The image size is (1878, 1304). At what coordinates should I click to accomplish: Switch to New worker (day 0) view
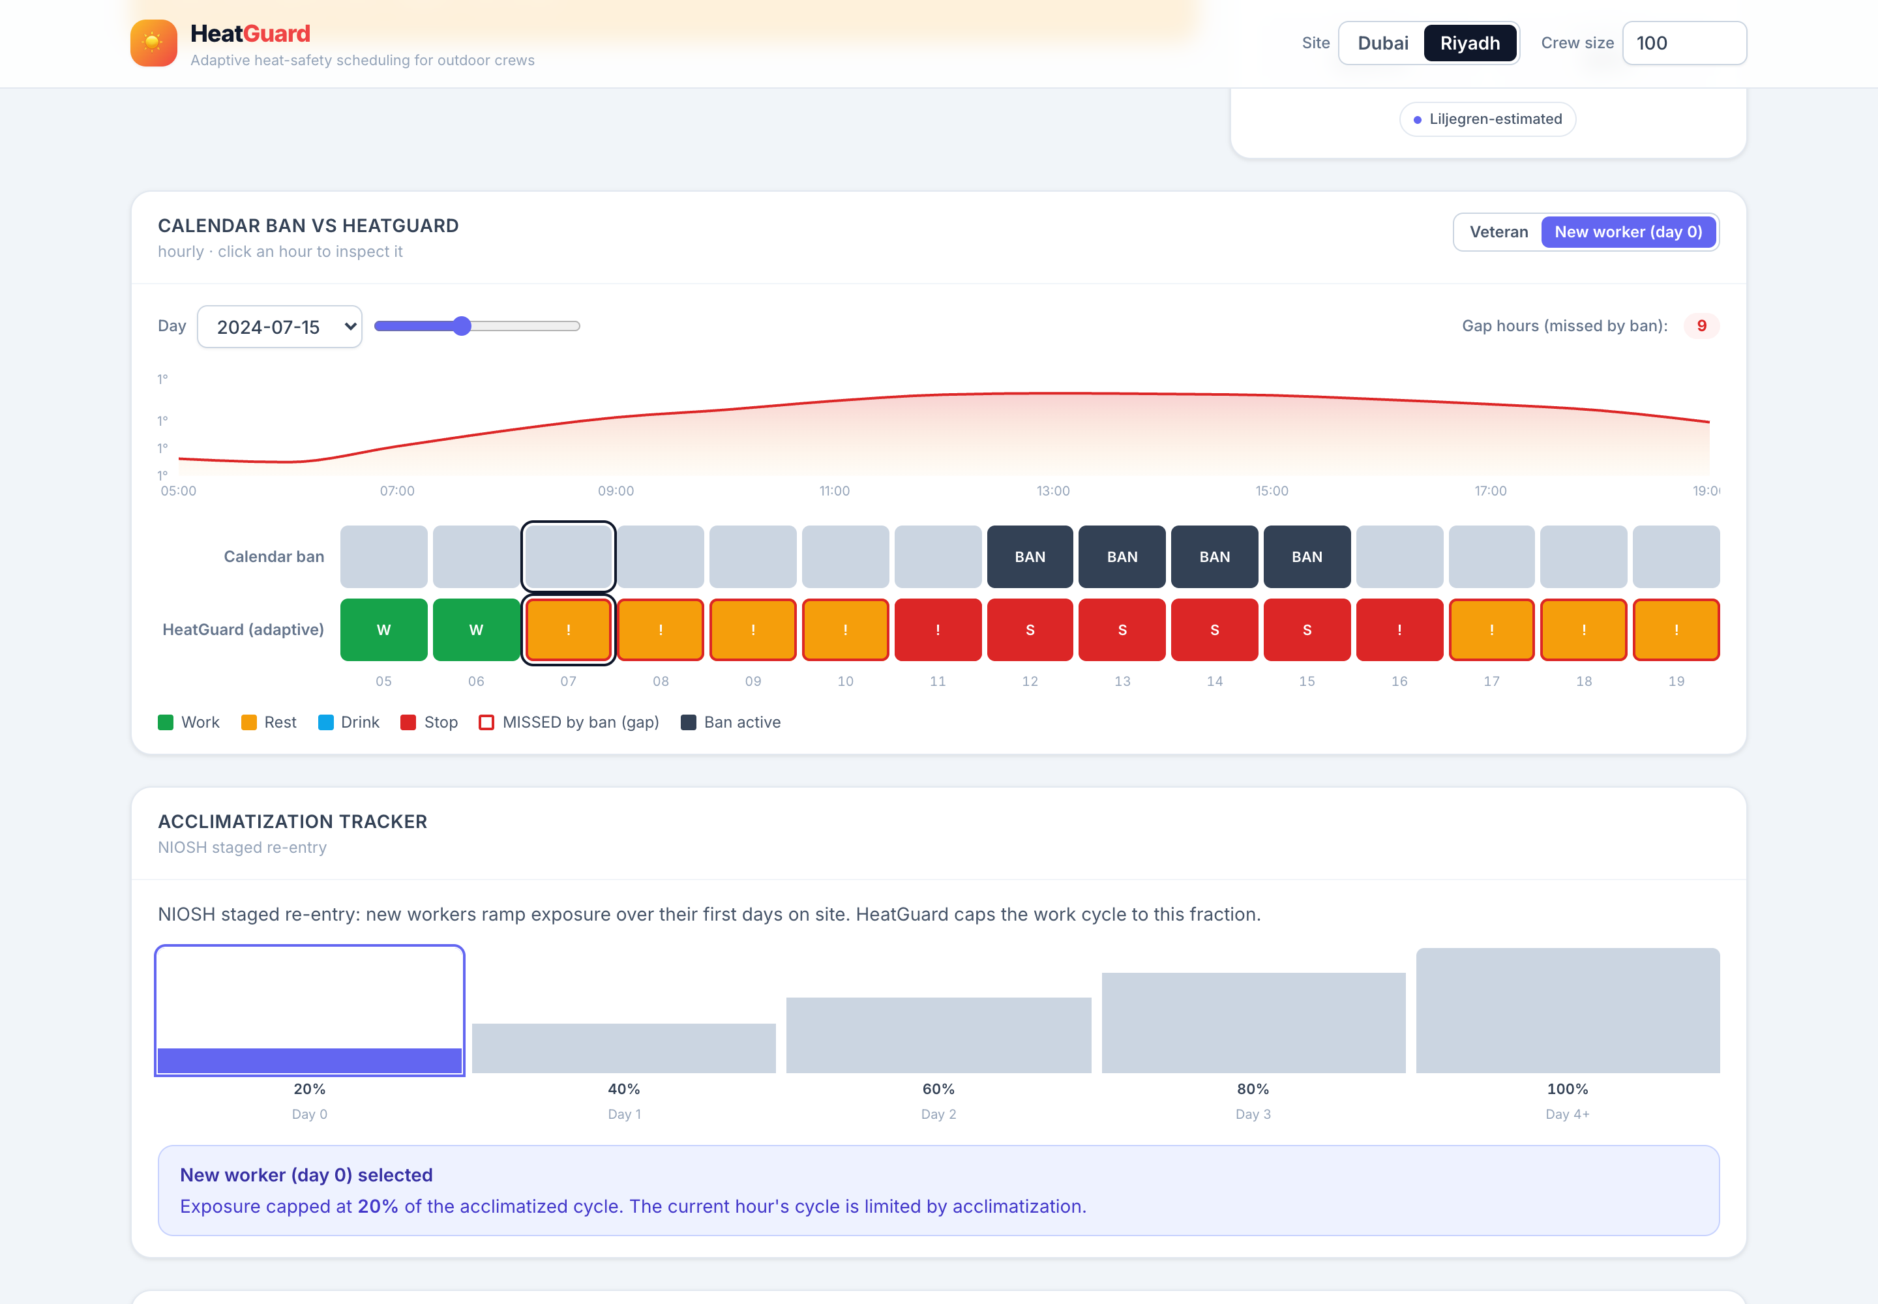pyautogui.click(x=1628, y=232)
